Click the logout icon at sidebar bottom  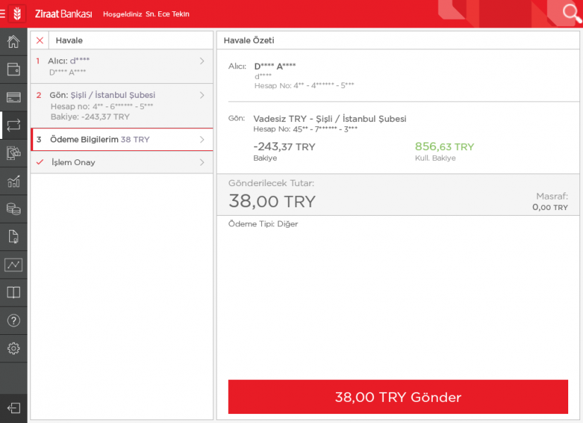pos(13,408)
